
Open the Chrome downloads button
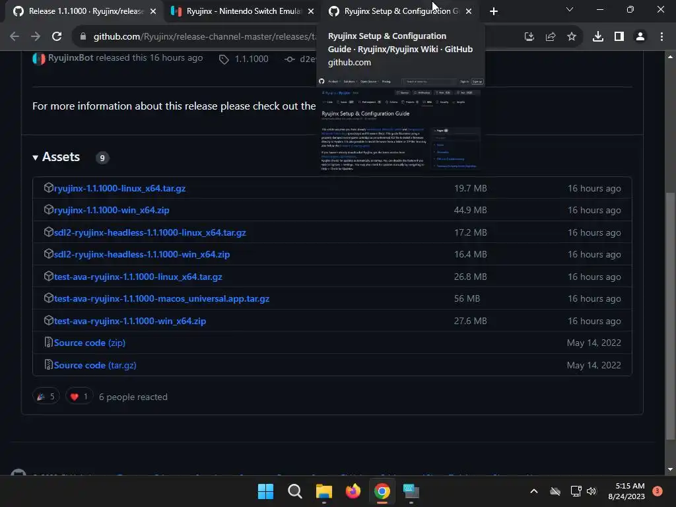pos(597,37)
